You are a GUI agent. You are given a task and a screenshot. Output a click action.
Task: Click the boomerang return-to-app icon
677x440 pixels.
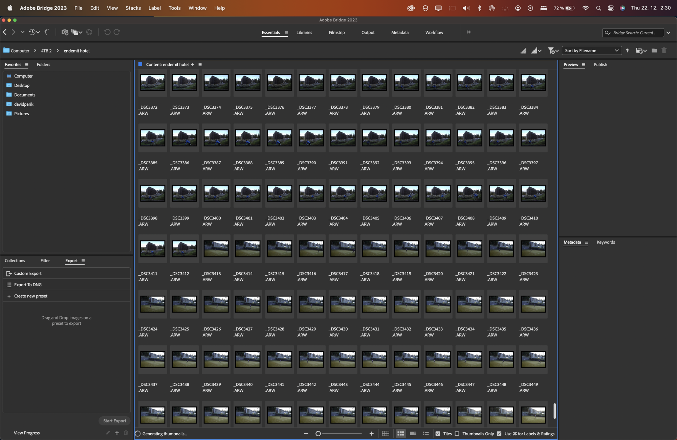click(47, 32)
